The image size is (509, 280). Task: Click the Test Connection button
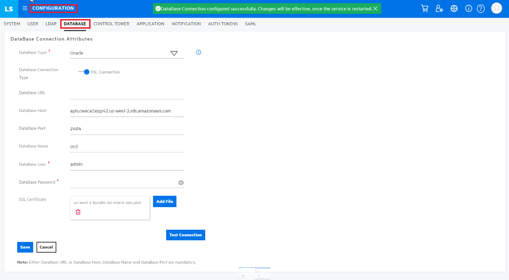(185, 235)
